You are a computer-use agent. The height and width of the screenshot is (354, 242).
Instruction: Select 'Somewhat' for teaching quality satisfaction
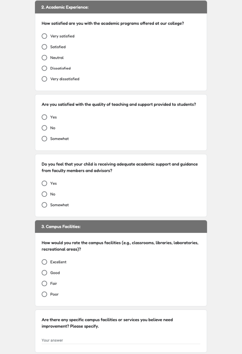click(44, 139)
